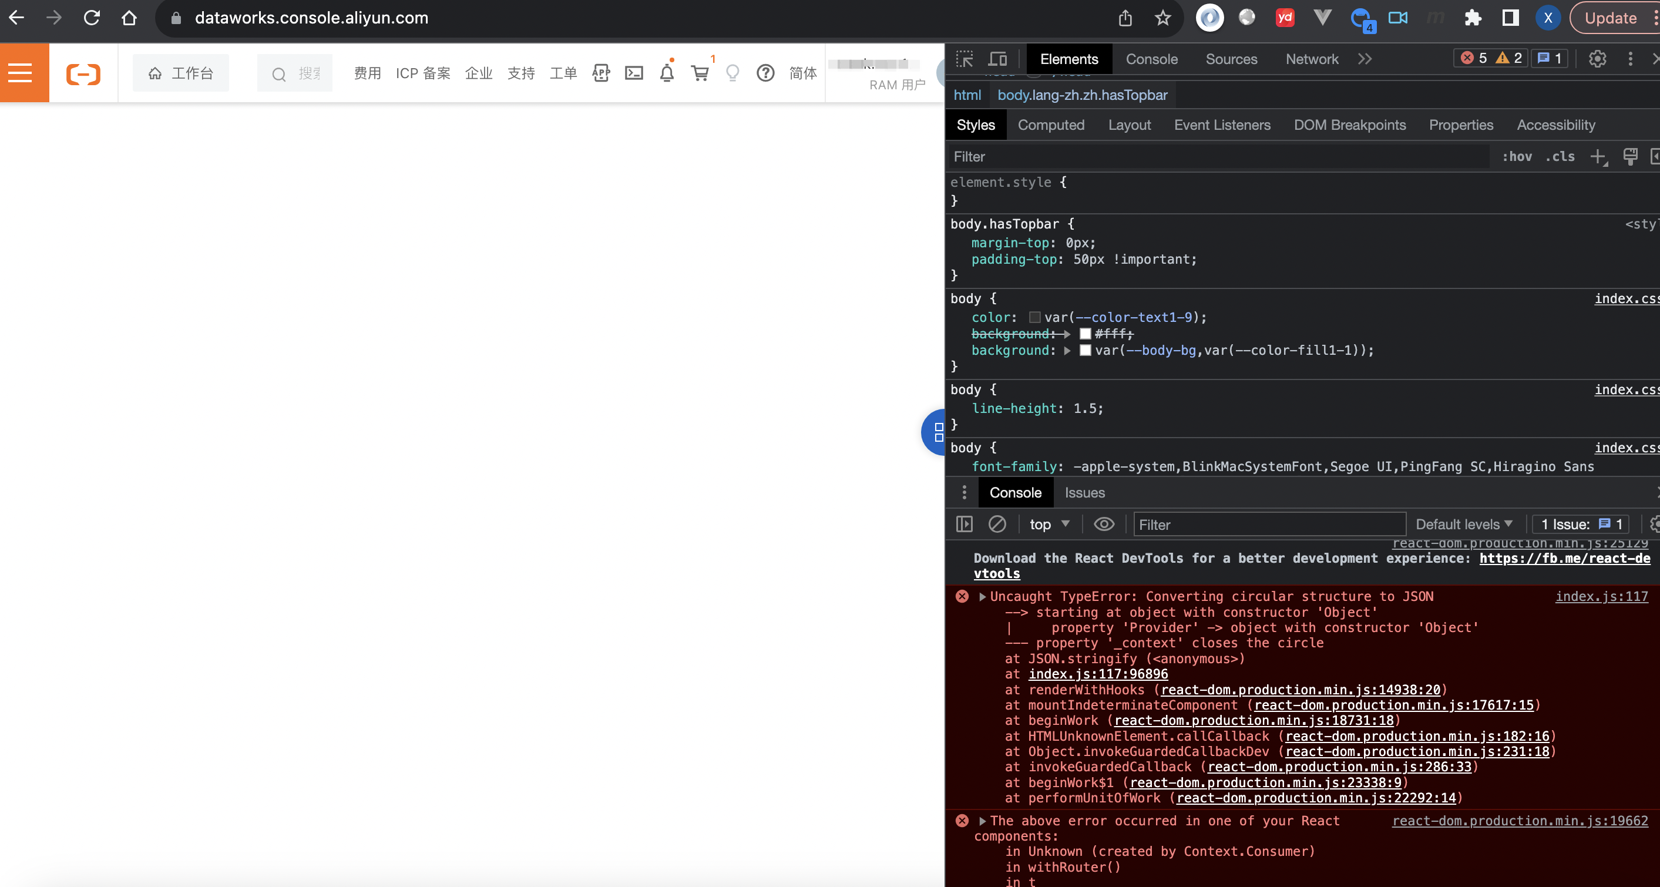
Task: Open the Default levels dropdown
Action: (x=1463, y=525)
